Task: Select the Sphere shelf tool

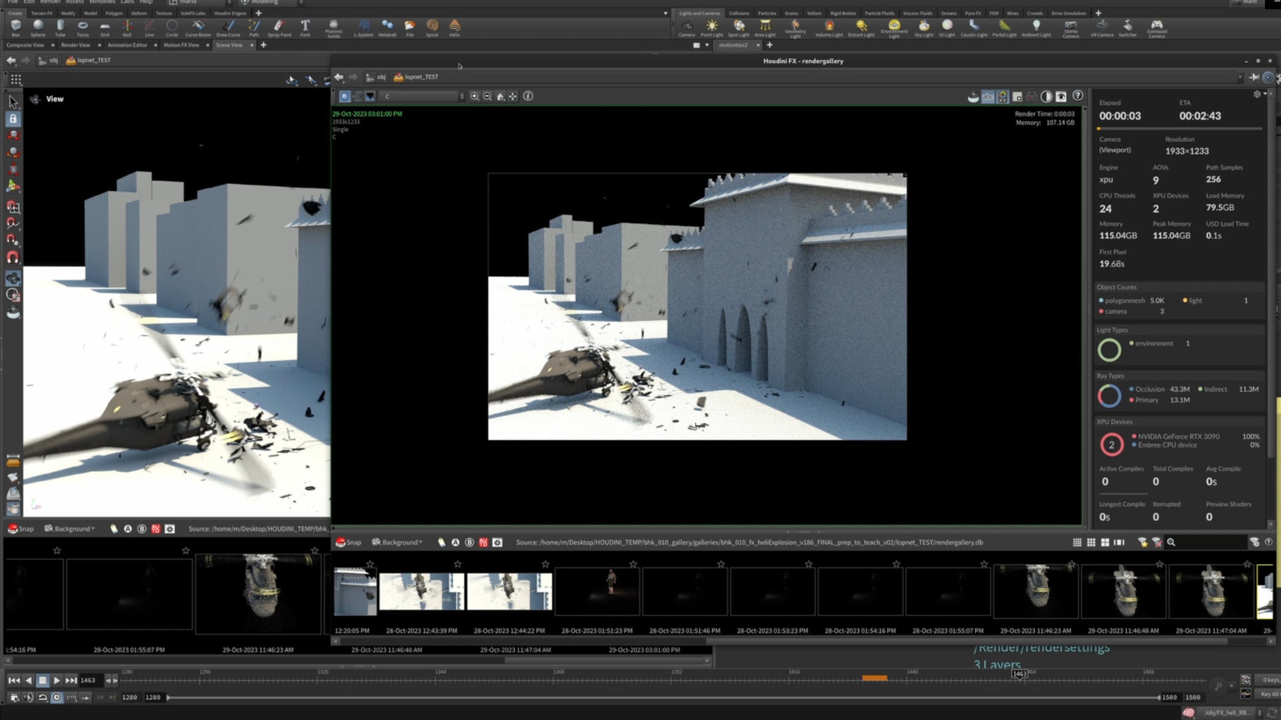Action: [x=38, y=28]
